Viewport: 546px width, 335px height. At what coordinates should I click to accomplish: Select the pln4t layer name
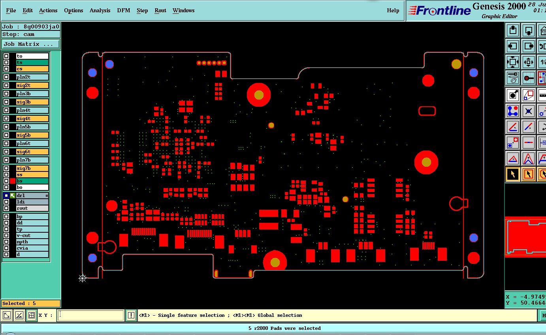pyautogui.click(x=32, y=110)
